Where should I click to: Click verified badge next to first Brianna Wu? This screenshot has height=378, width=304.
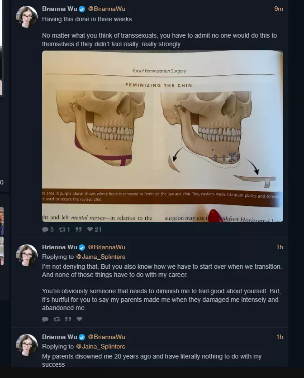click(x=82, y=9)
